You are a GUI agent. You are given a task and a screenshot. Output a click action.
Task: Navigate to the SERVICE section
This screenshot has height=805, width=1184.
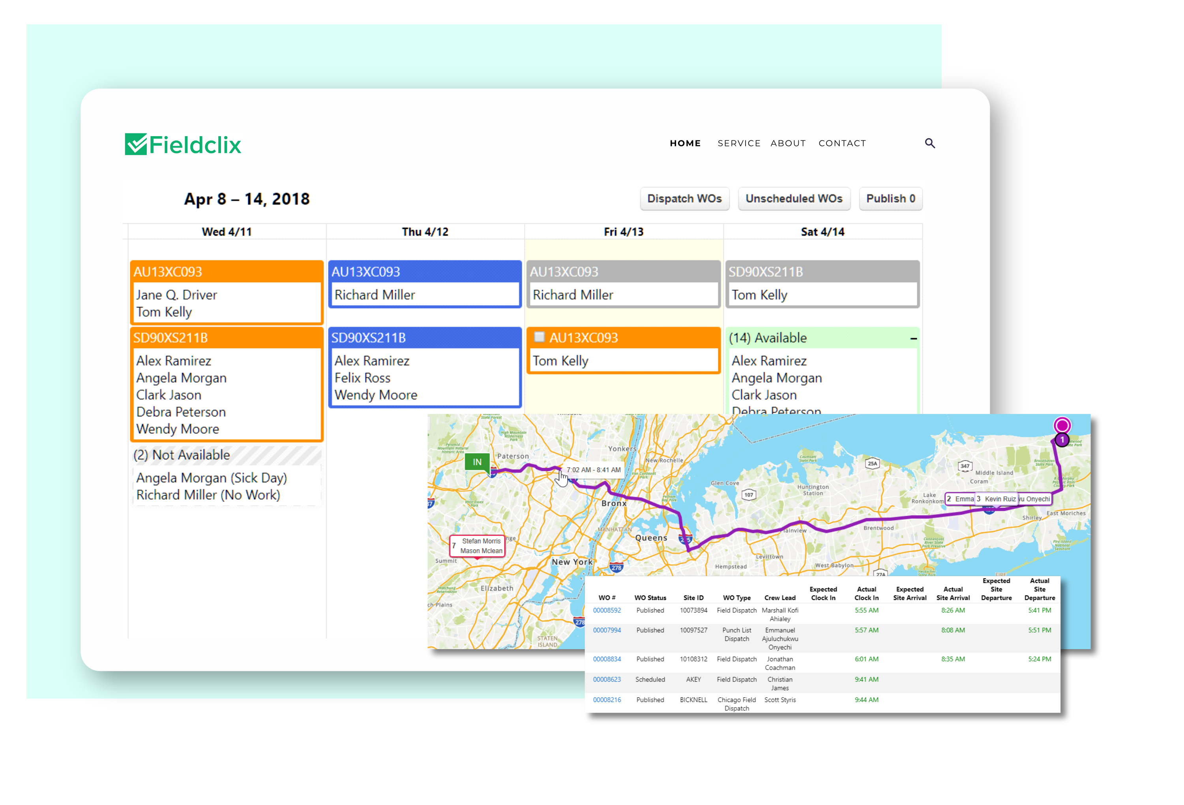[x=739, y=143]
